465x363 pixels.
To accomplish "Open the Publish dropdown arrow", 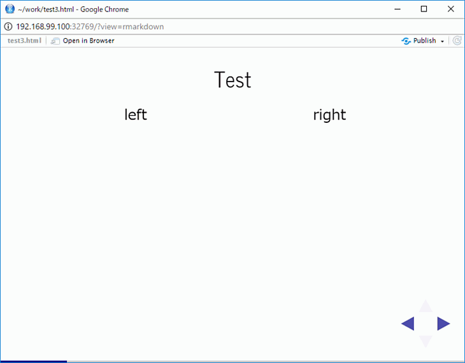I will 442,41.
